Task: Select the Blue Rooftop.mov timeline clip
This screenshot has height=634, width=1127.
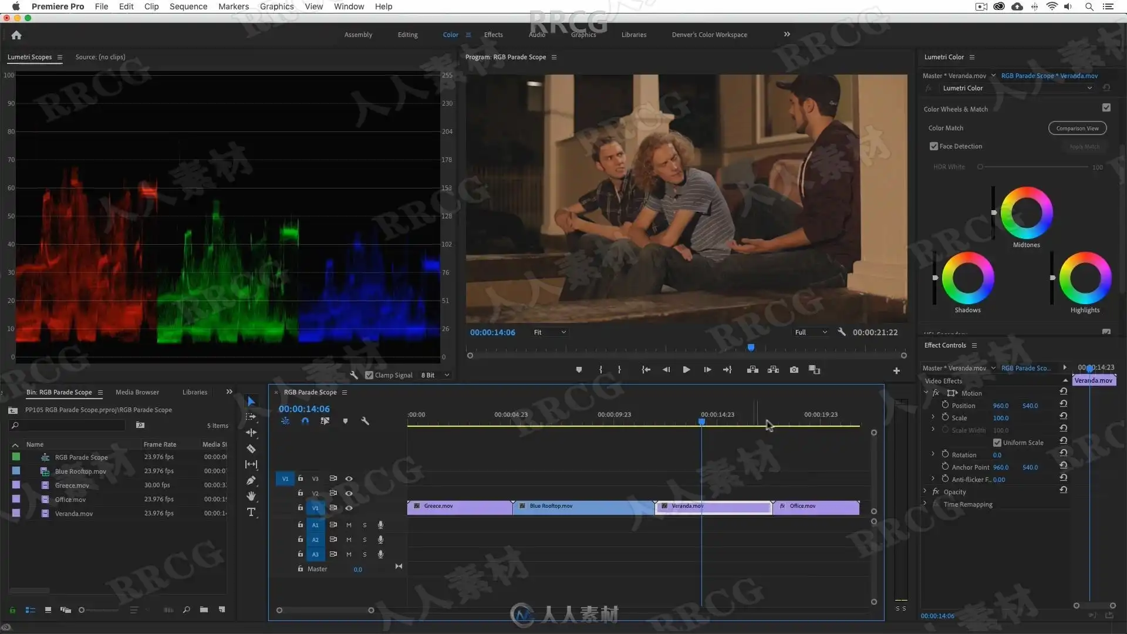Action: (583, 507)
